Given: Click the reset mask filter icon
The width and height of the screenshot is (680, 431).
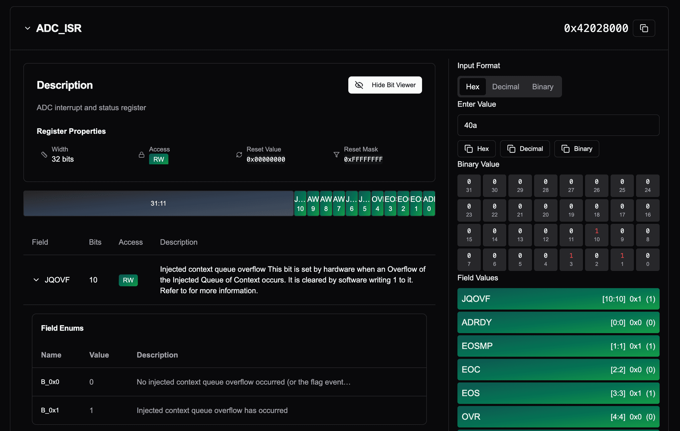Looking at the screenshot, I should tap(336, 154).
